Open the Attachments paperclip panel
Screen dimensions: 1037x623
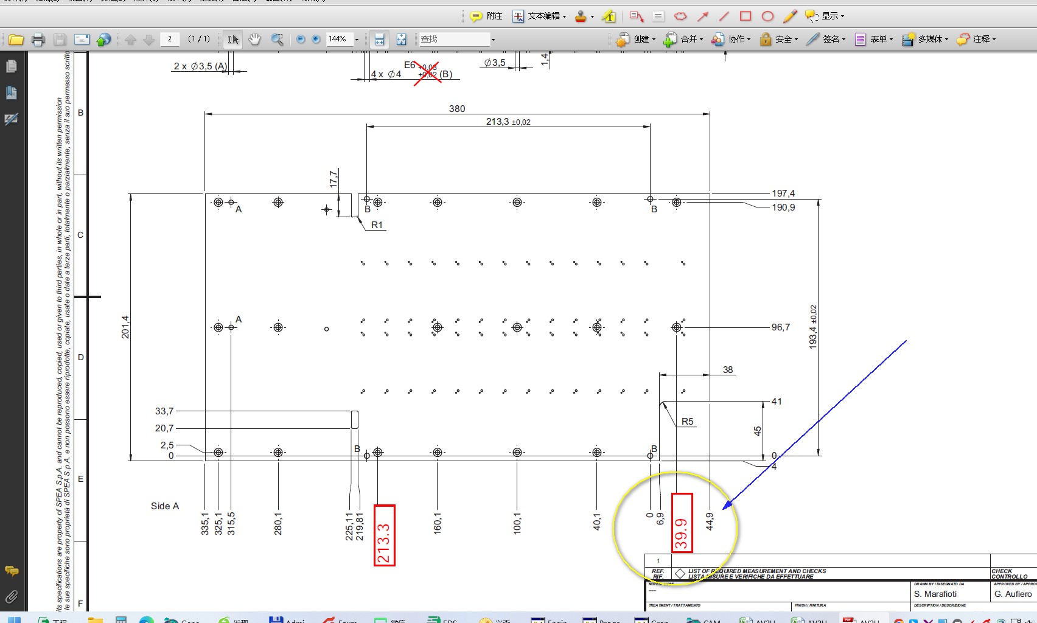(x=11, y=597)
